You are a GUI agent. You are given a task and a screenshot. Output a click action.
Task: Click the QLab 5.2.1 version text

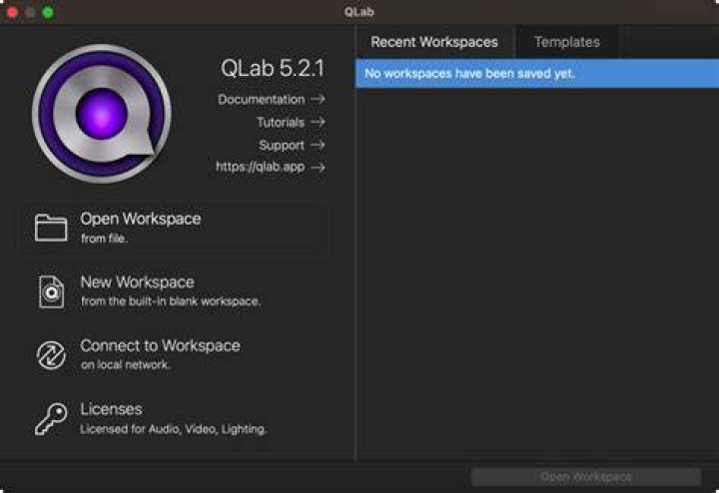[x=273, y=68]
